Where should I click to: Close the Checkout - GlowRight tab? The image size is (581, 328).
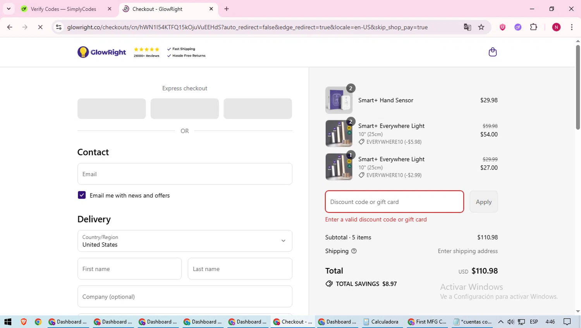211,9
